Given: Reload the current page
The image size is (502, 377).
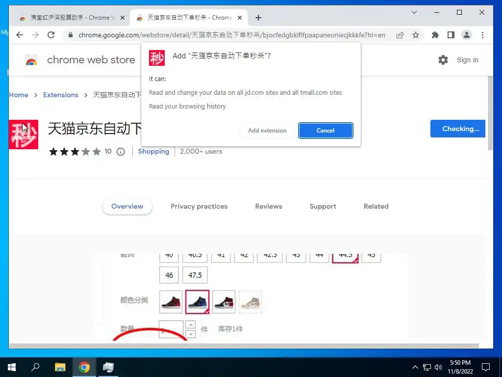Looking at the screenshot, I should pos(51,35).
